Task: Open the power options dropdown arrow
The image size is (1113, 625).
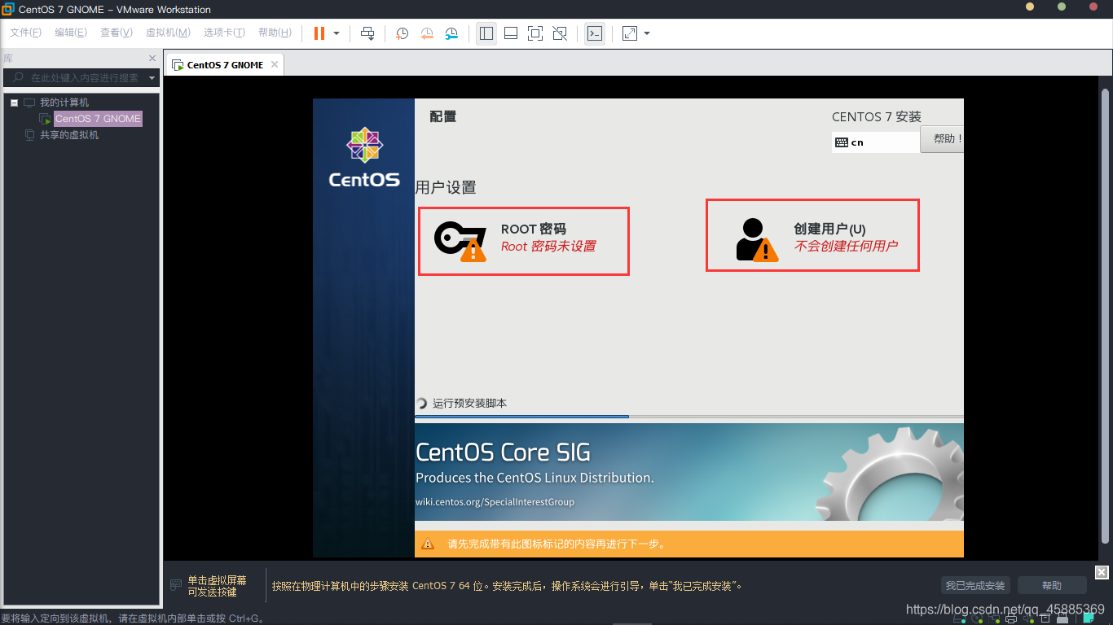Action: click(337, 33)
